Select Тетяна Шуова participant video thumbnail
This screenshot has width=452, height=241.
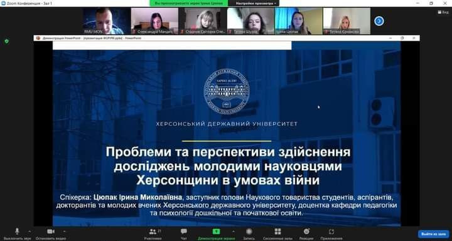click(x=250, y=21)
